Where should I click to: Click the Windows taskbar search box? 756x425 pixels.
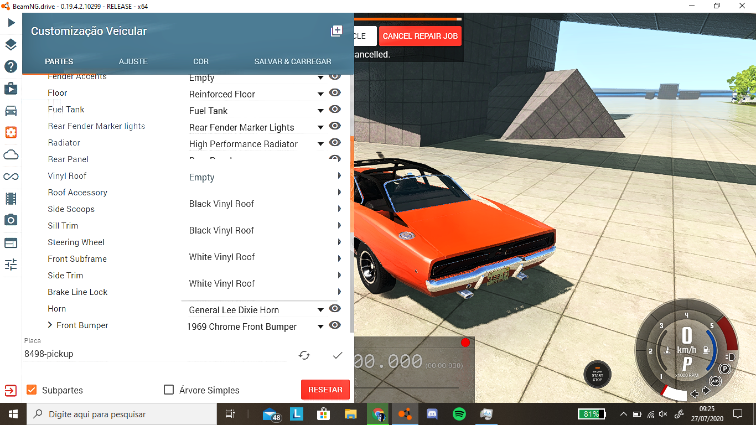(121, 414)
